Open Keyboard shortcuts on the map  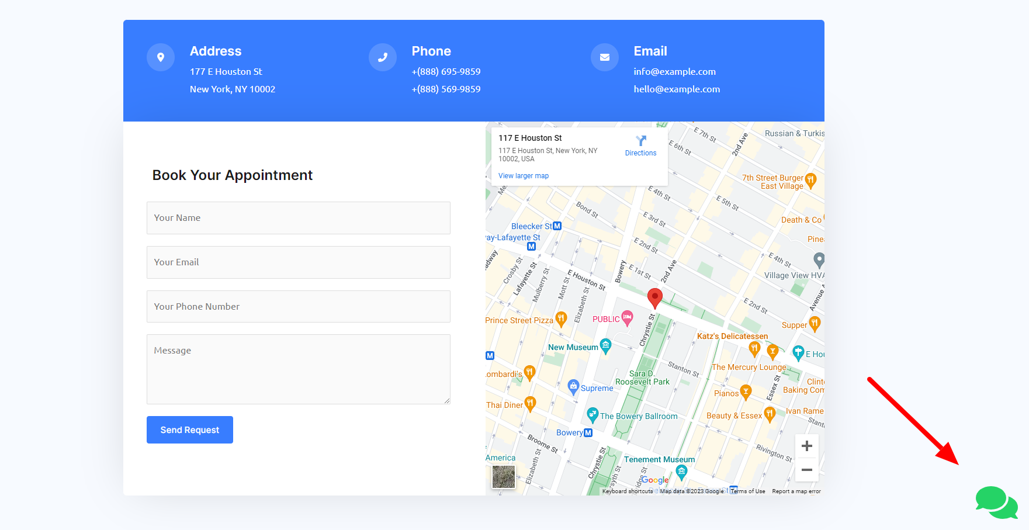tap(628, 491)
